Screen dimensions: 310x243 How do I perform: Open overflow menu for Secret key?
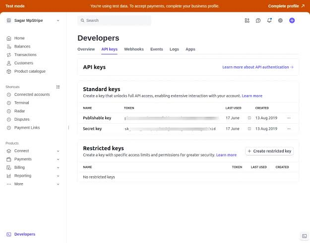point(289,129)
